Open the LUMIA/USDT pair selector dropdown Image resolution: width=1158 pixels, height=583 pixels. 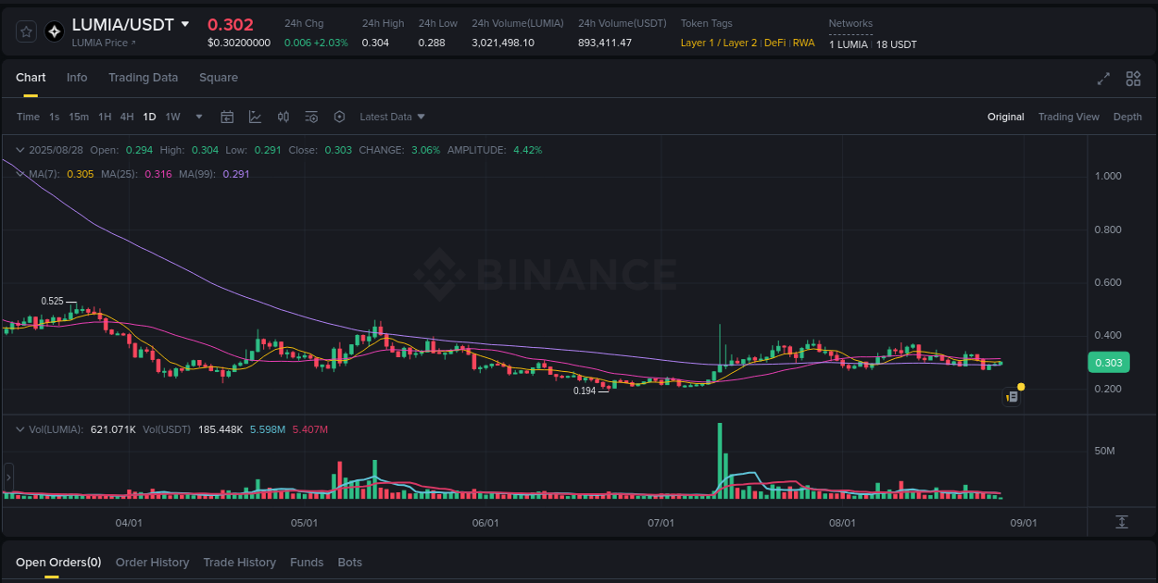pos(183,25)
